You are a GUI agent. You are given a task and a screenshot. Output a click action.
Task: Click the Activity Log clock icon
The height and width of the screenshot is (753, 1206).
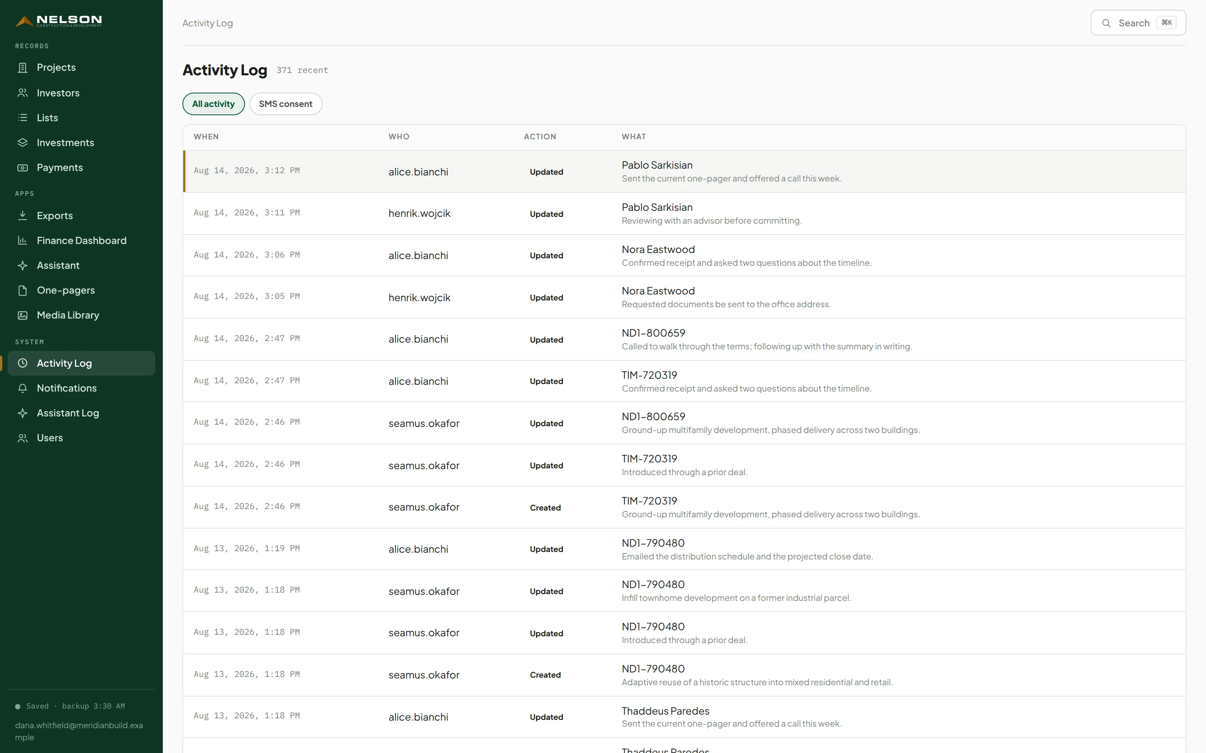coord(23,363)
